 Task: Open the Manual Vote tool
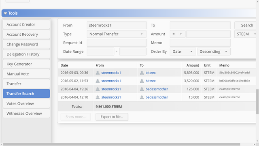tap(26, 74)
